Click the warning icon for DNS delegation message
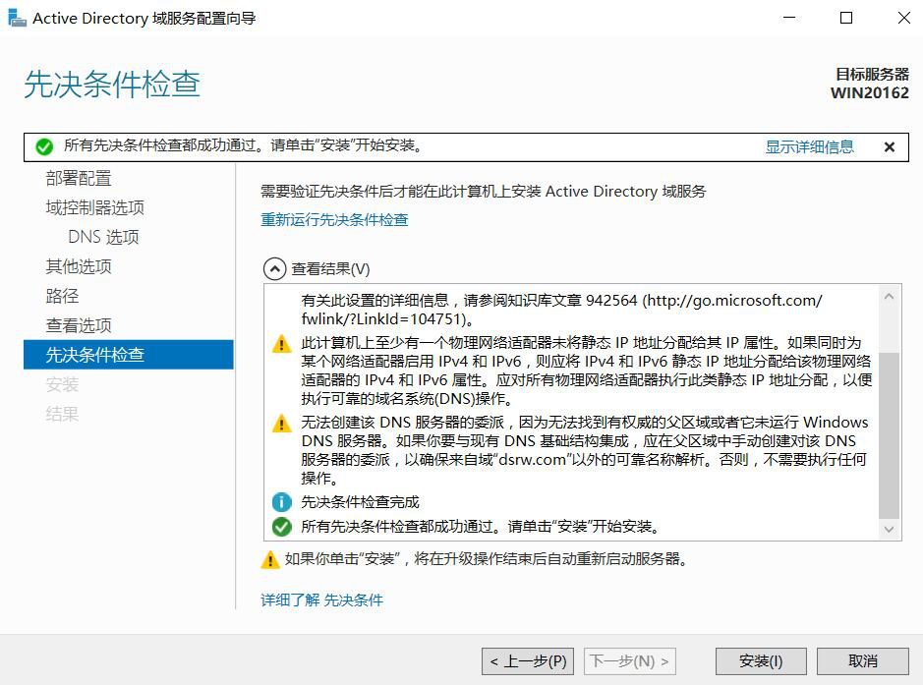Image resolution: width=923 pixels, height=685 pixels. coord(281,423)
